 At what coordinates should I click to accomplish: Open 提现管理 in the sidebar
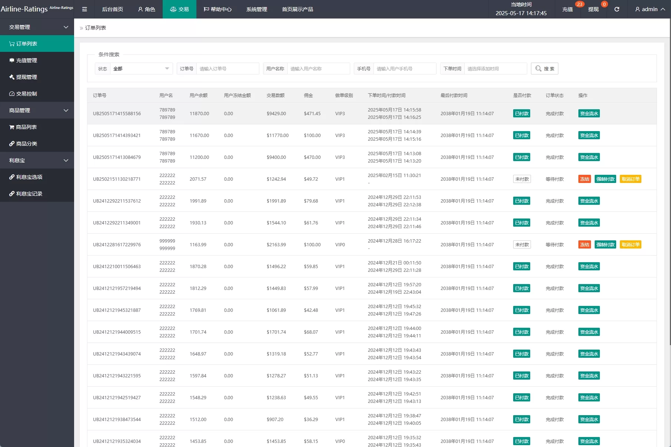tap(26, 77)
